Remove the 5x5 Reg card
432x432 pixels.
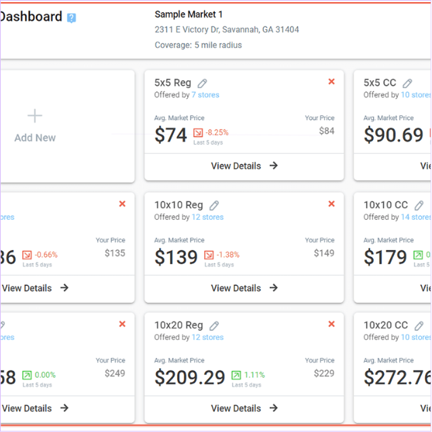[x=332, y=82]
